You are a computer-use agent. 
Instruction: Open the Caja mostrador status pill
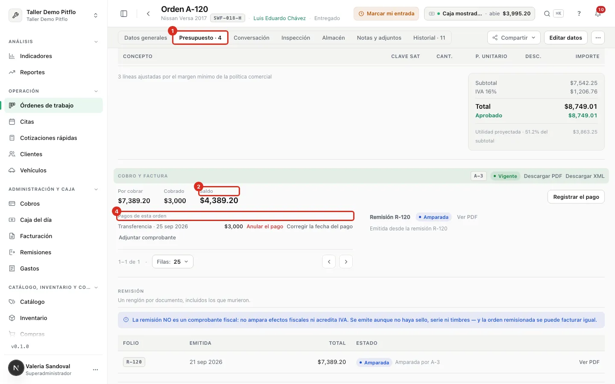(480, 14)
